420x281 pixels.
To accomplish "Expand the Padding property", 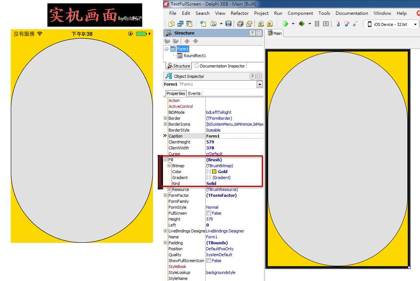I will click(x=165, y=242).
